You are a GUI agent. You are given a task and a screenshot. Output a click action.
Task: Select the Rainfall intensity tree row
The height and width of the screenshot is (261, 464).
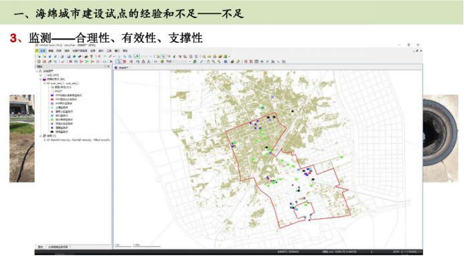click(78, 140)
